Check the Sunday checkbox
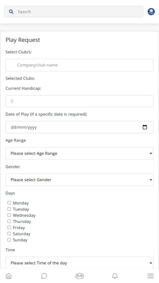 (x=9, y=239)
